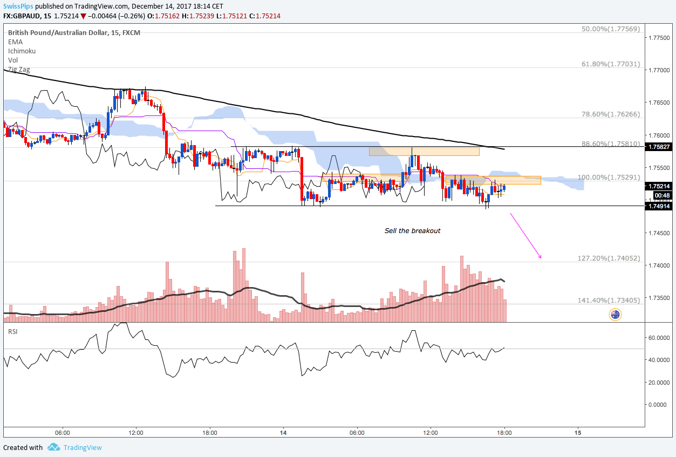Click the 1.74000 price scale value
The image size is (676, 457).
pyautogui.click(x=660, y=265)
